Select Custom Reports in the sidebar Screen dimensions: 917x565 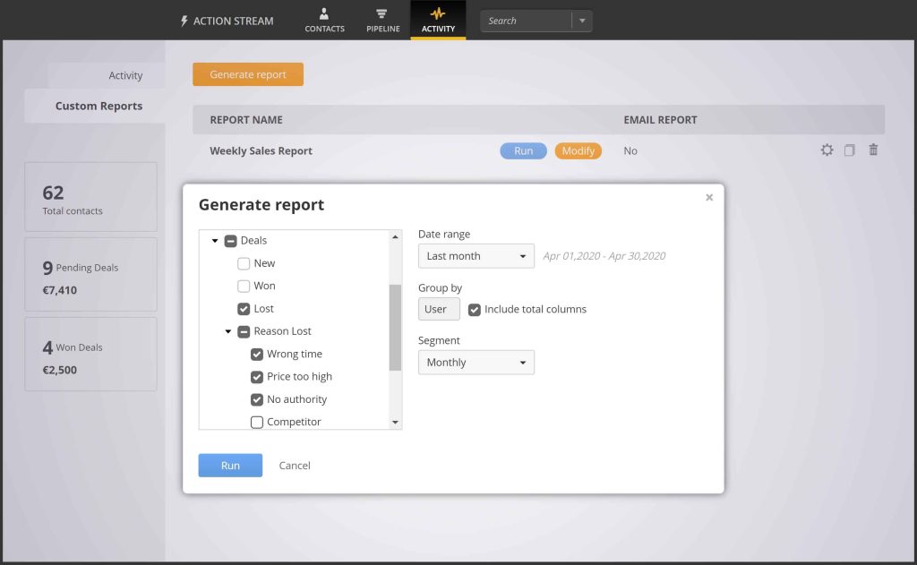pyautogui.click(x=99, y=106)
